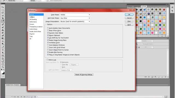This screenshot has width=175, height=98.
Task: Toggle Quick Mask mode icon
Action: [3, 76]
